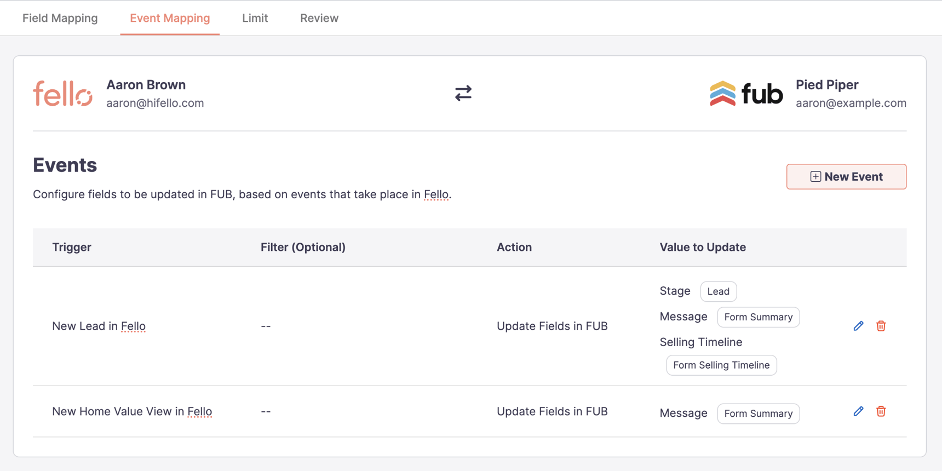
Task: Open the Limit tab
Action: (x=255, y=18)
